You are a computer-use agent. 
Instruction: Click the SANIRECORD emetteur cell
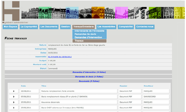tap(156, 97)
